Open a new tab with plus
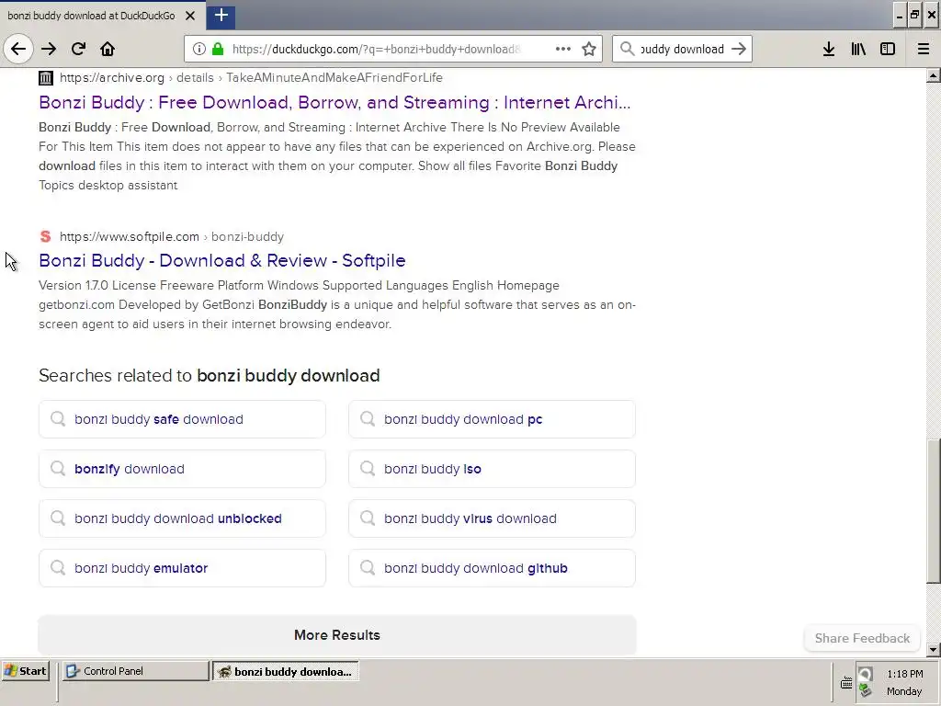 [221, 15]
